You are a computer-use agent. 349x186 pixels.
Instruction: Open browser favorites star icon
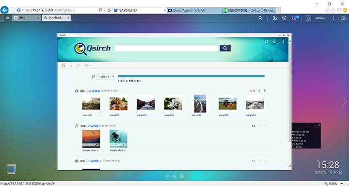pos(333,10)
